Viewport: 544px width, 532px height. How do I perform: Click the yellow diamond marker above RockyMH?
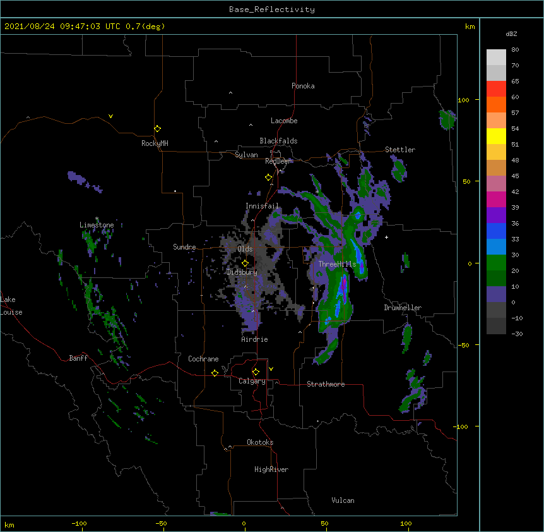point(157,129)
